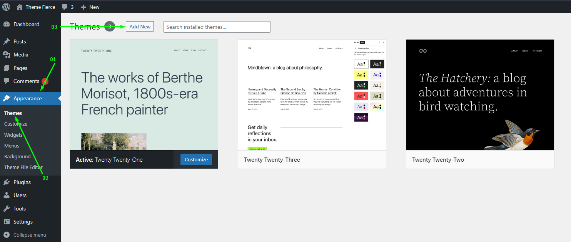Click the plus New icon in admin bar
Viewport: 571px width, 242px height.
tap(83, 7)
